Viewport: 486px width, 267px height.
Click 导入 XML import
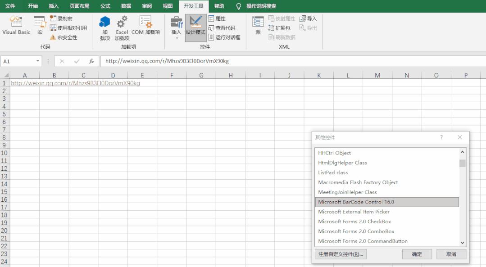[308, 18]
